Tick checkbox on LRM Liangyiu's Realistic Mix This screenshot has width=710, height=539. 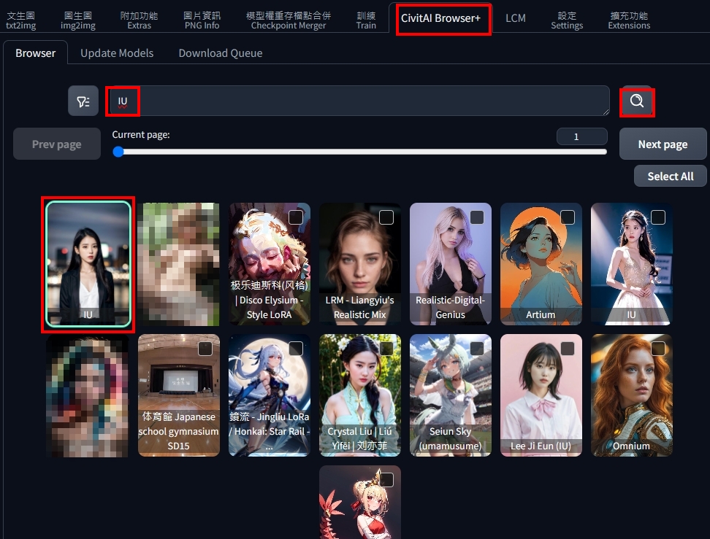386,217
